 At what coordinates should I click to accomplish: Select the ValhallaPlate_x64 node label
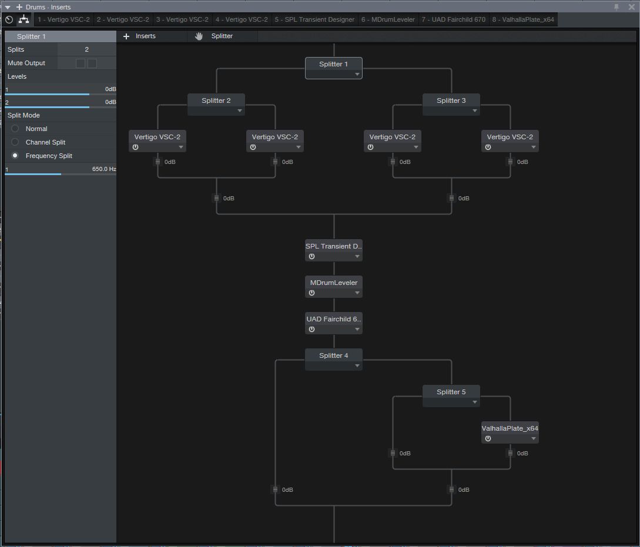510,428
